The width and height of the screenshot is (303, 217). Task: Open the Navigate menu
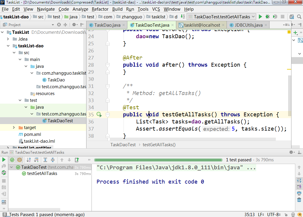(46, 9)
